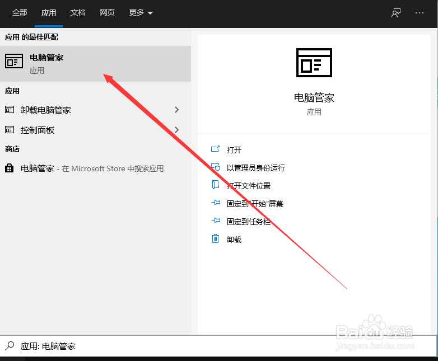Click pin icon beside 固定到"开始"屏幕
Image resolution: width=438 pixels, height=361 pixels.
click(216, 203)
